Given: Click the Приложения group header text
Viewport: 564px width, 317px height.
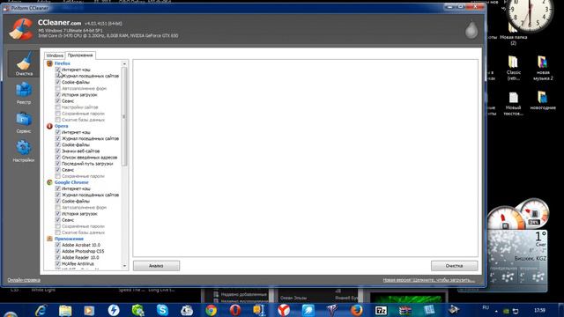Looking at the screenshot, I should tap(69, 239).
